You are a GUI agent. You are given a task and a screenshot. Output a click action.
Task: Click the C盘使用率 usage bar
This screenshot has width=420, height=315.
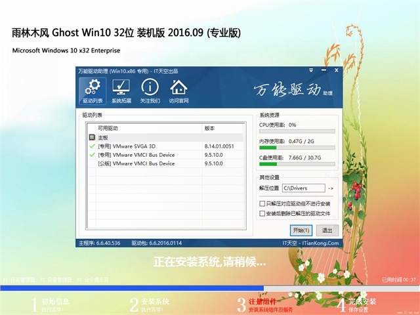coord(297,165)
